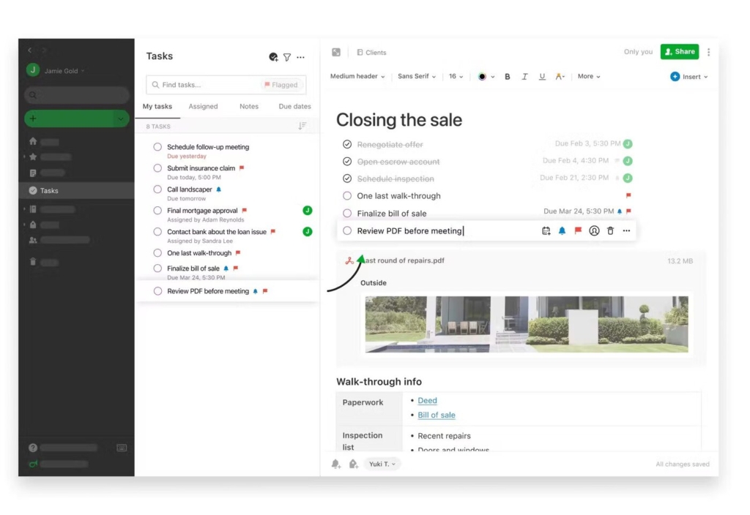The height and width of the screenshot is (515, 750).
Task: Open the Sans Serif font dropdown
Action: (x=416, y=76)
